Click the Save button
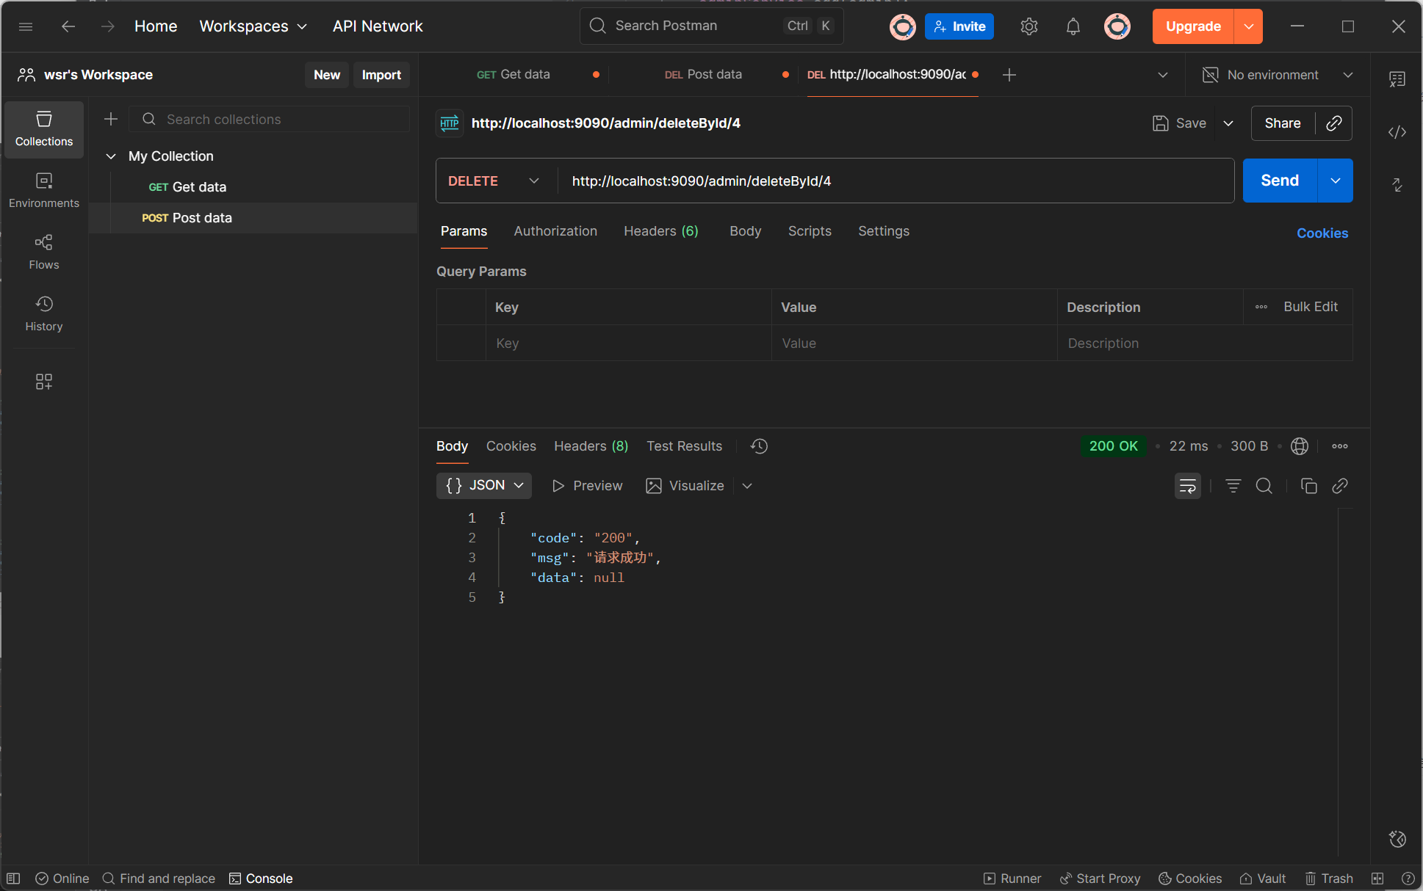Screen dimensions: 1423x891 pyautogui.click(x=1179, y=123)
